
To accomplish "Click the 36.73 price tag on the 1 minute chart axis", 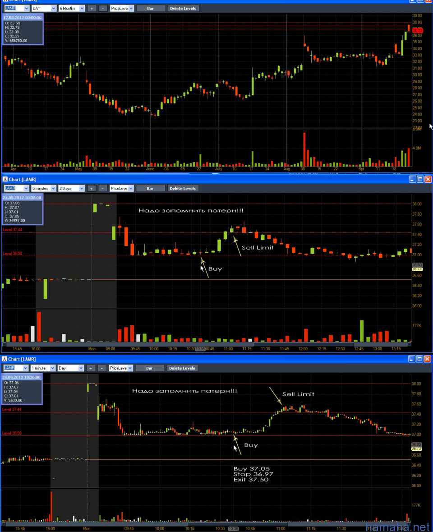I will pyautogui.click(x=417, y=449).
